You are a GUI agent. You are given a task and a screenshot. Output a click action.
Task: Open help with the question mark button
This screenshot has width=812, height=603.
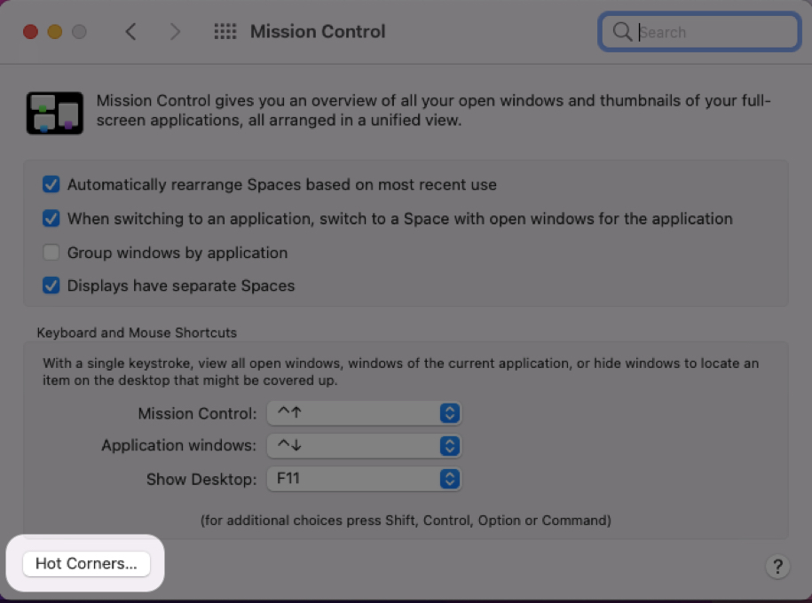777,567
